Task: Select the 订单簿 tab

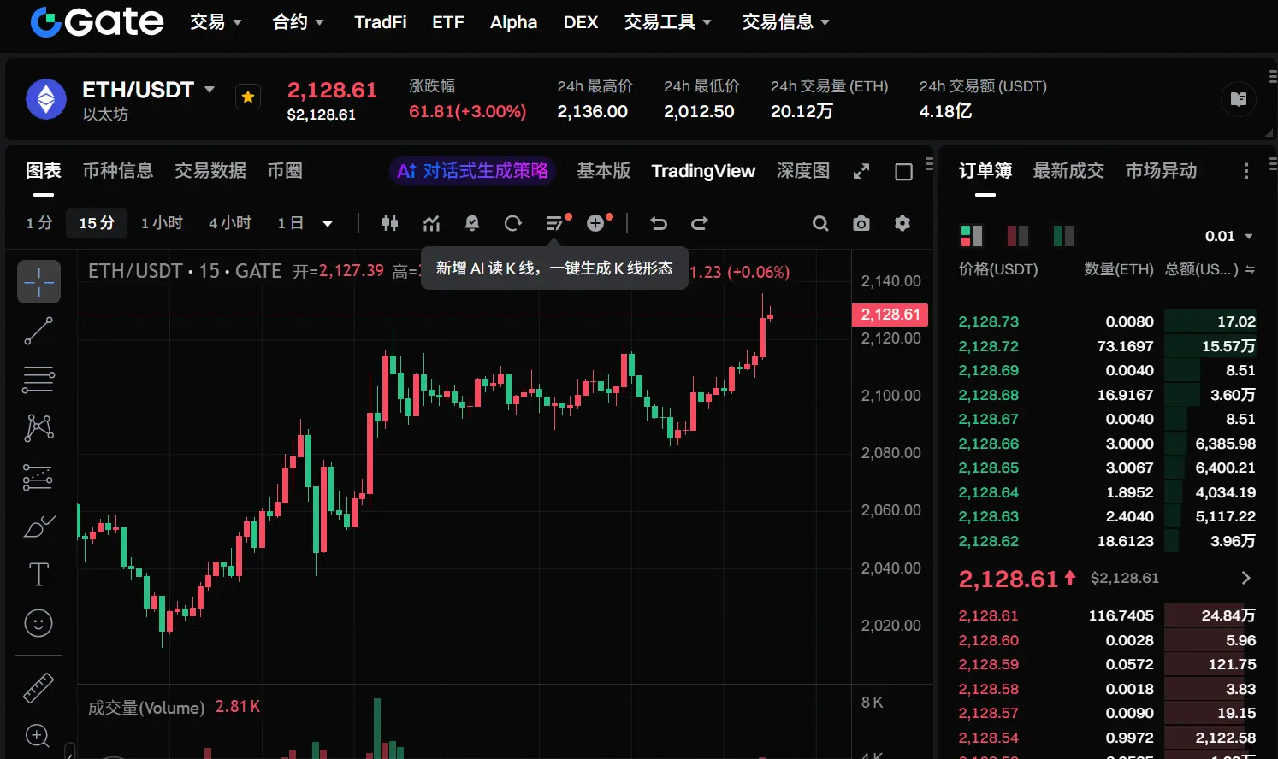Action: pyautogui.click(x=985, y=171)
